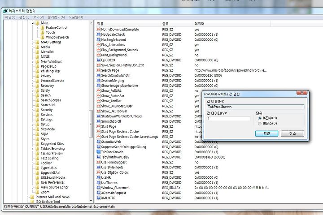This screenshot has height=215, width=323.
Task: Click the Show_StatusBar string icon
Action: click(98, 96)
